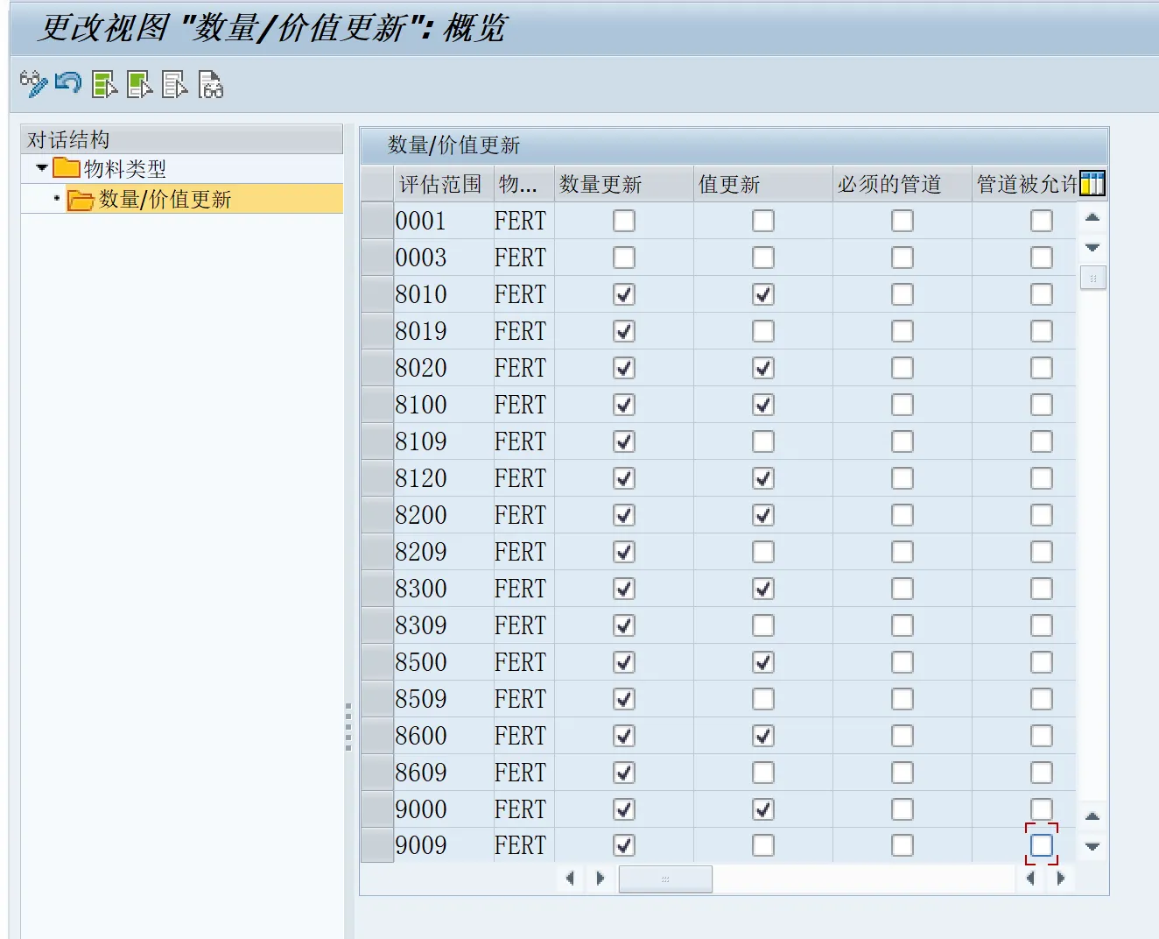Click the 值更新 column header
This screenshot has height=939, width=1159.
[762, 184]
